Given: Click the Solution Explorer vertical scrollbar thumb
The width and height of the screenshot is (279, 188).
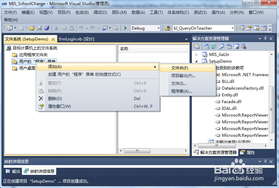Looking at the screenshot, I should click(x=271, y=109).
